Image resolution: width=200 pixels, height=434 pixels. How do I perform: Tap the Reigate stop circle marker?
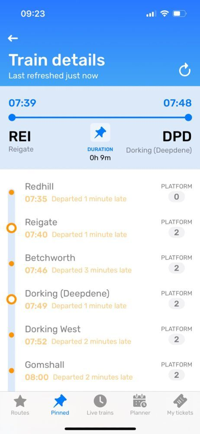11,228
